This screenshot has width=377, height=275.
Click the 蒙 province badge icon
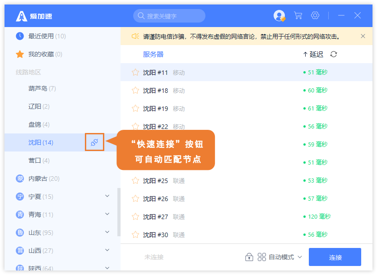click(20, 179)
